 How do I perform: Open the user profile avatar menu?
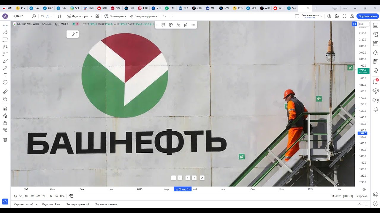(x=5, y=16)
